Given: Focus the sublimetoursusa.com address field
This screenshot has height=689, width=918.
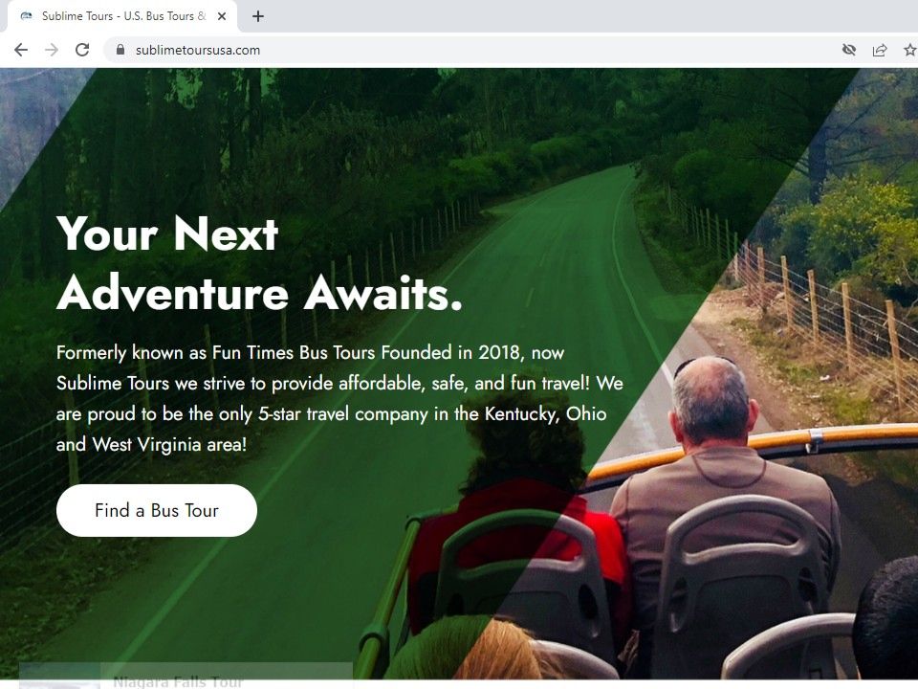Looking at the screenshot, I should 469,50.
